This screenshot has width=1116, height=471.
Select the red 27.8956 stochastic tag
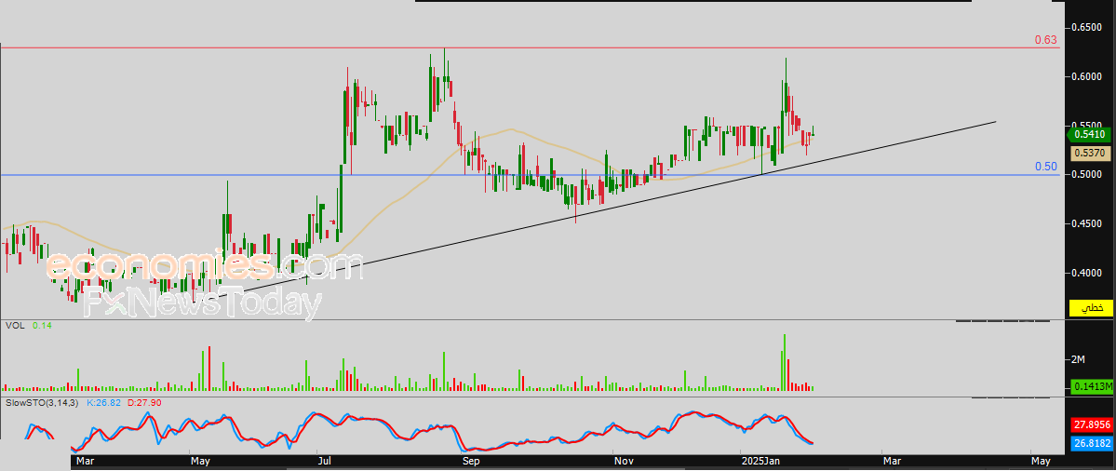coord(1091,425)
